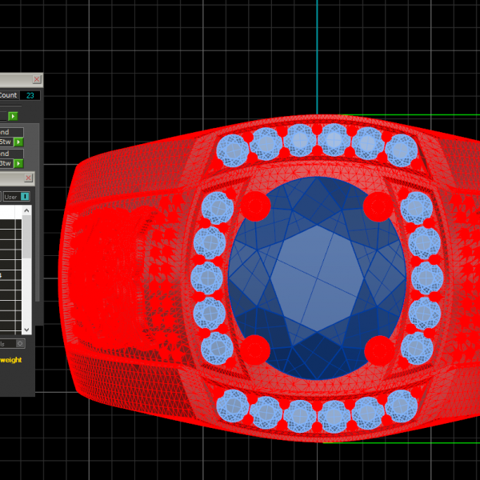The width and height of the screenshot is (480, 480).
Task: Close the gem Count panel
Action: 36,79
